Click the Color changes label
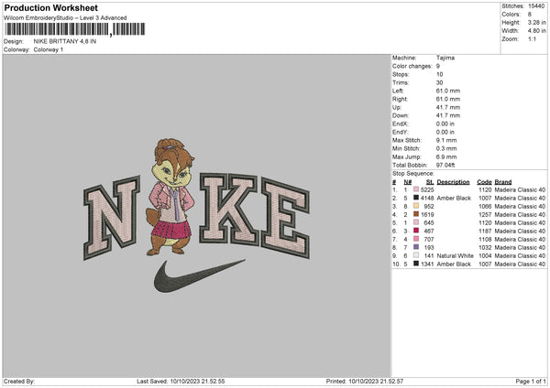This screenshot has height=388, width=550. tap(412, 66)
